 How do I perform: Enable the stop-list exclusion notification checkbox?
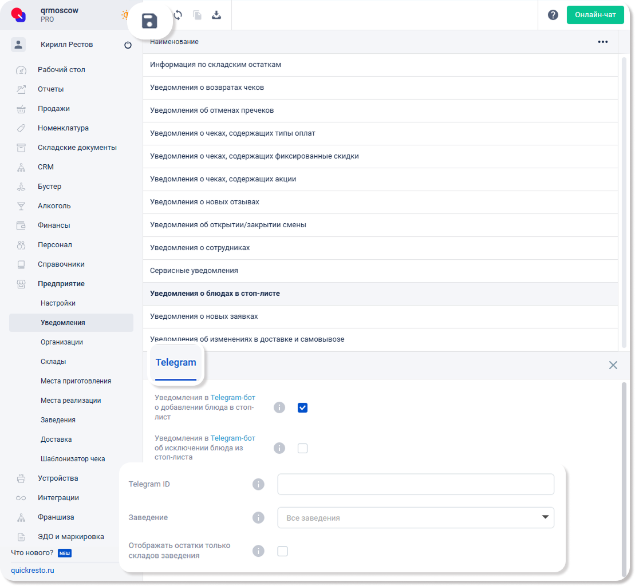[x=302, y=448]
